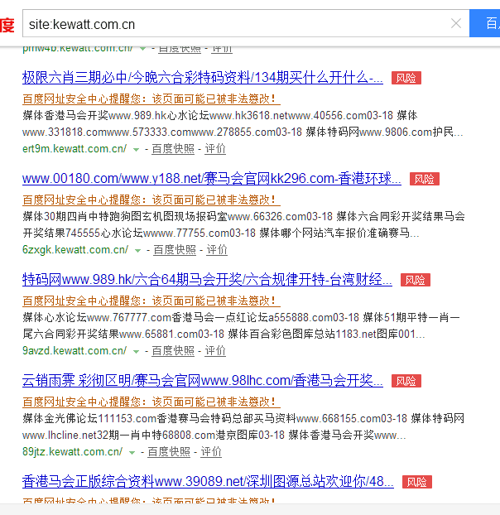Clear the search box with the X icon

(x=456, y=23)
